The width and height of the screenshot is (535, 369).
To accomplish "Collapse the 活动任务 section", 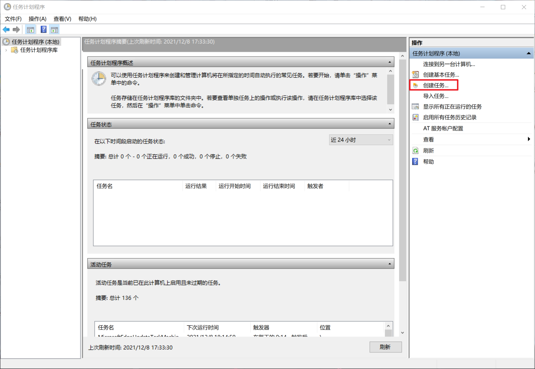I will (x=389, y=264).
